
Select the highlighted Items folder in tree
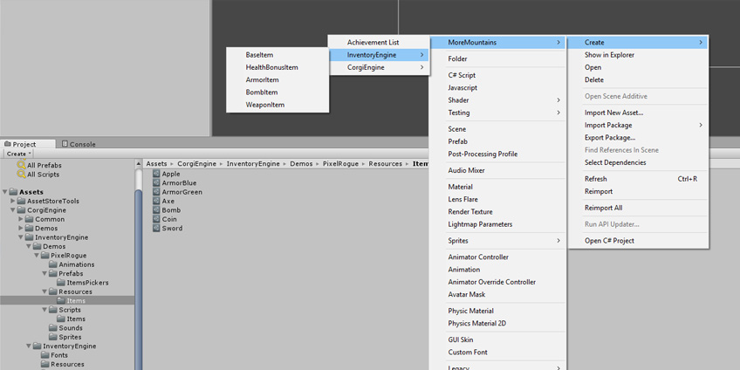[67, 300]
